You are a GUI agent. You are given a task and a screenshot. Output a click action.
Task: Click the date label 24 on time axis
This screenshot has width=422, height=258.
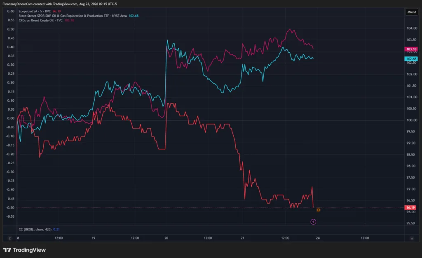tap(318, 238)
